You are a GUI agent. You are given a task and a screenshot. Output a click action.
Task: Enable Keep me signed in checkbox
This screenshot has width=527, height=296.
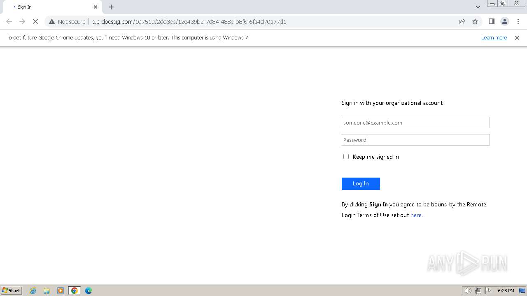click(346, 156)
